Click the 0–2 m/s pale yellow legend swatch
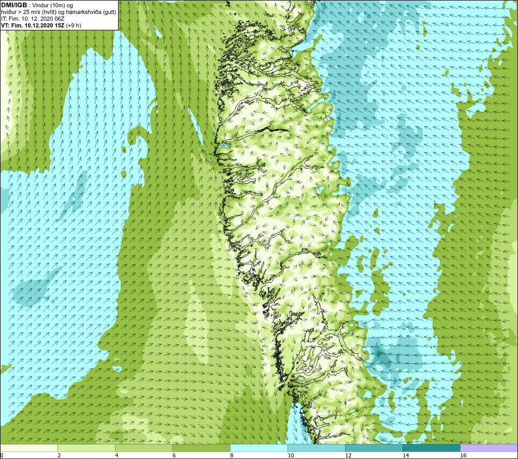 (x=29, y=448)
